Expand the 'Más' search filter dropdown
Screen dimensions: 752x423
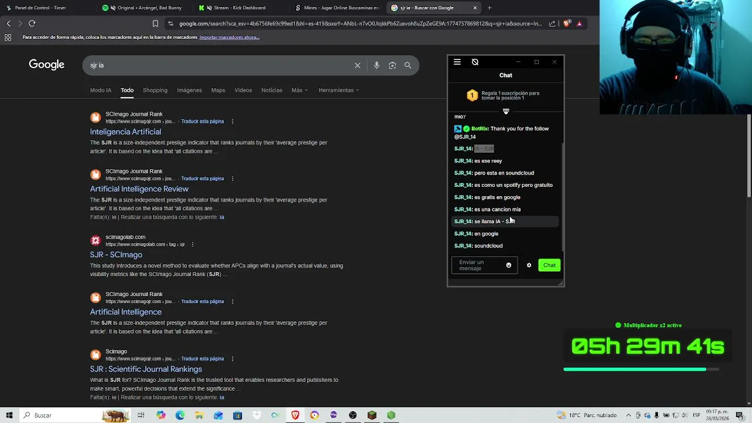pyautogui.click(x=299, y=90)
